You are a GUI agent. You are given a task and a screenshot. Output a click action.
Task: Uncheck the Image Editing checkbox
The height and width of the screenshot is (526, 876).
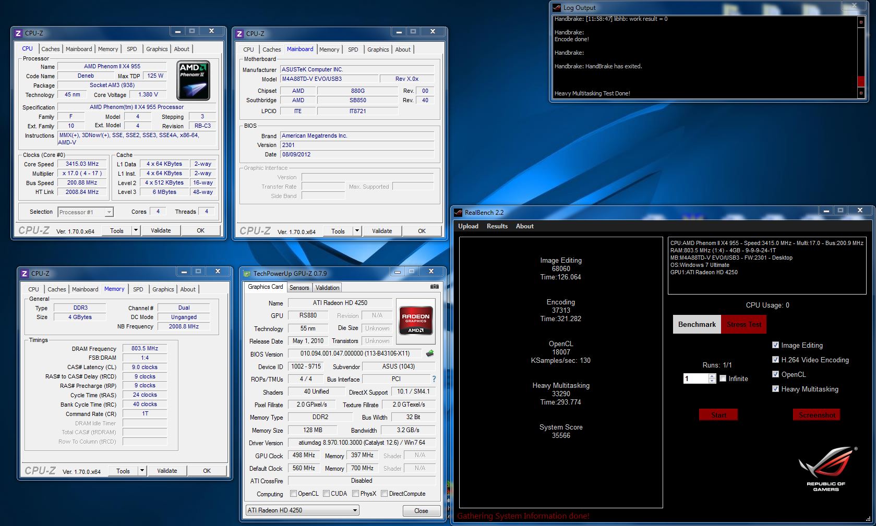775,345
